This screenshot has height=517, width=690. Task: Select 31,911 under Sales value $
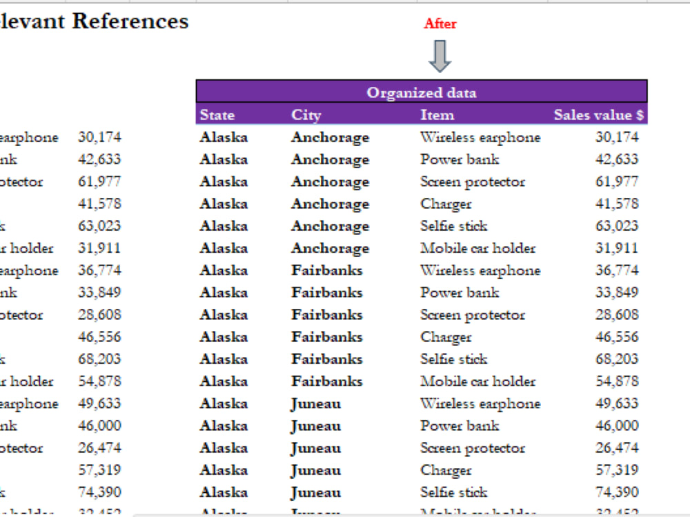(617, 248)
